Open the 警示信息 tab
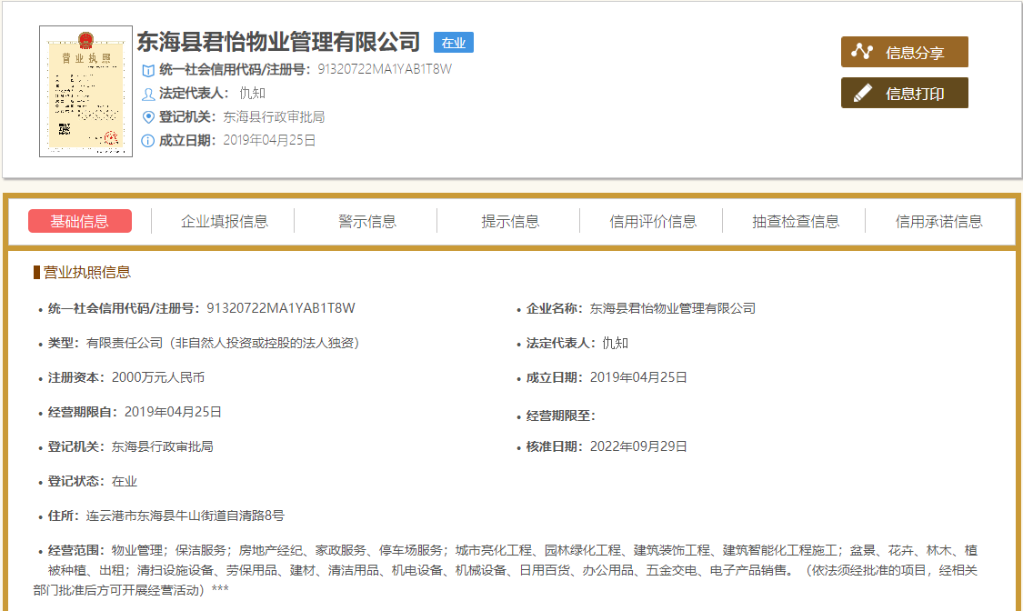The image size is (1023, 611). [x=366, y=221]
